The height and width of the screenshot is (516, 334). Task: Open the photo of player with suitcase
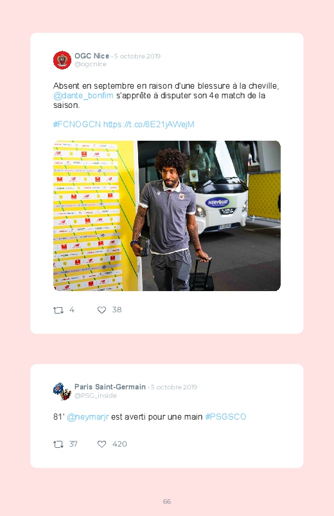point(167,216)
